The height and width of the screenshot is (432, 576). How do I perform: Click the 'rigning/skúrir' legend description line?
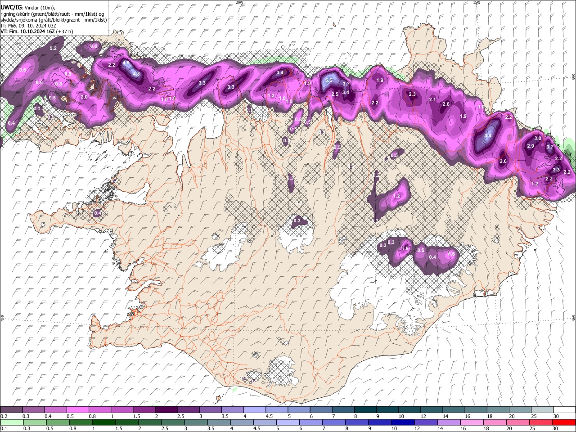(53, 14)
